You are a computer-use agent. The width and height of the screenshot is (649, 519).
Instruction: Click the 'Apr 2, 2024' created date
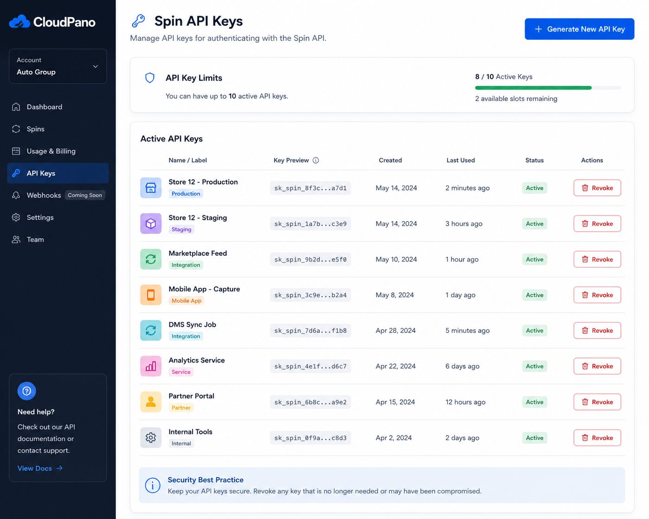pos(393,438)
